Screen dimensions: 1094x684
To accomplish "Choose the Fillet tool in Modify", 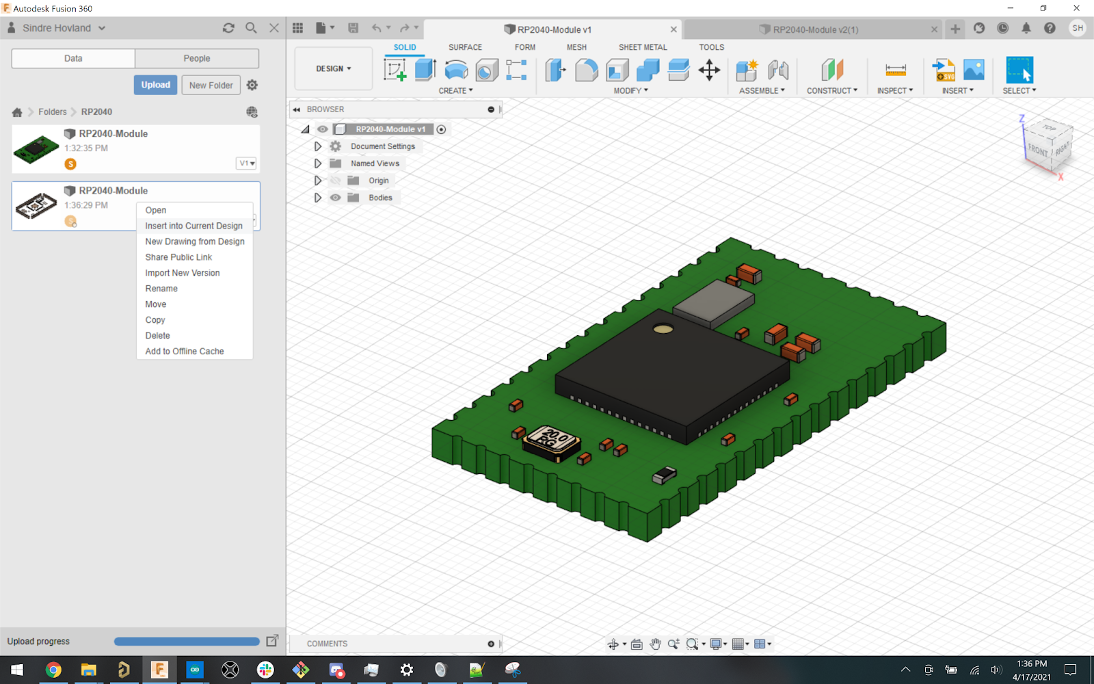I will pos(586,70).
